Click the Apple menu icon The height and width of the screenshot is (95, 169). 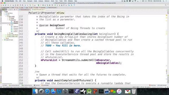point(2,1)
